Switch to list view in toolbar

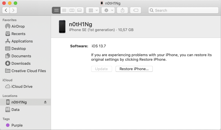coord(64,10)
